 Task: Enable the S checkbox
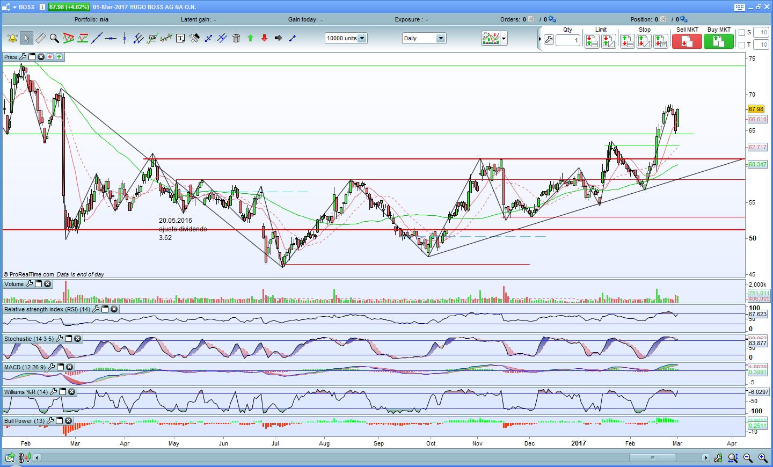(742, 33)
